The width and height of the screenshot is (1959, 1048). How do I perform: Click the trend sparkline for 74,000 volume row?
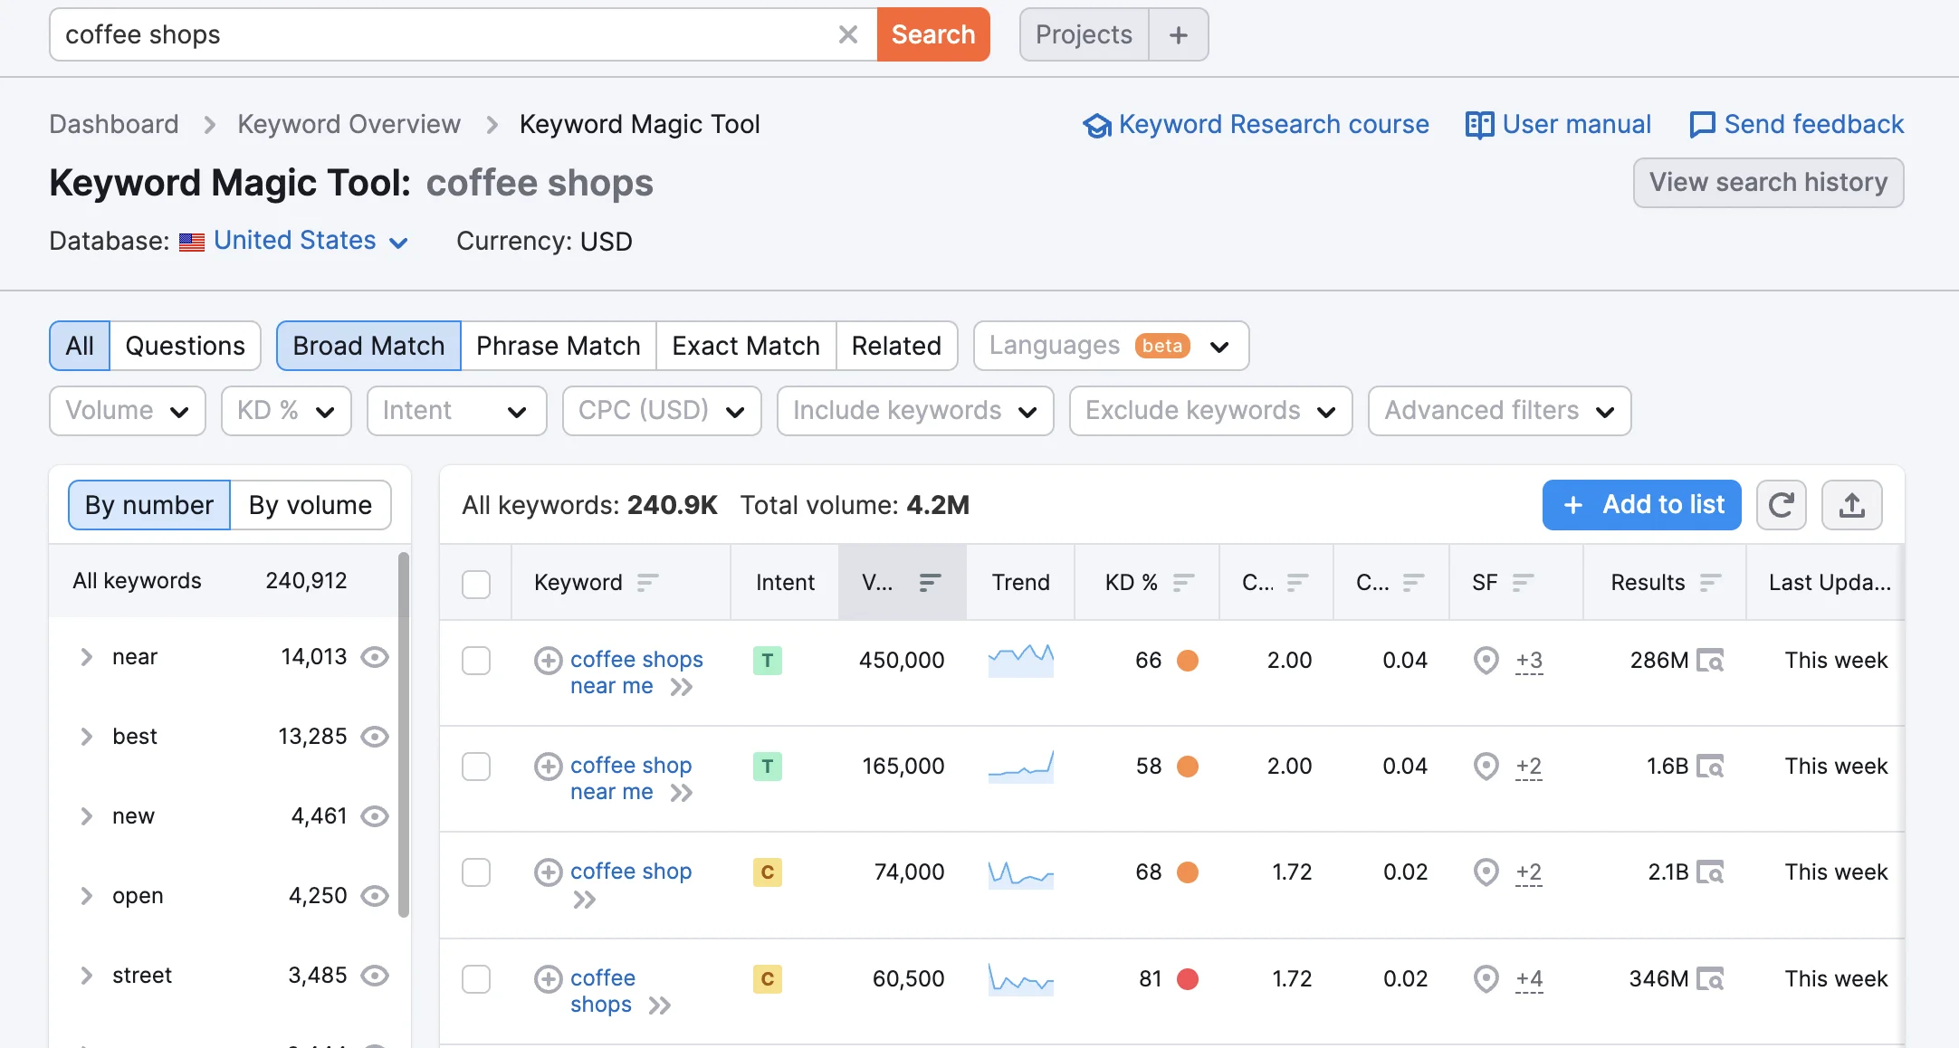click(1020, 873)
